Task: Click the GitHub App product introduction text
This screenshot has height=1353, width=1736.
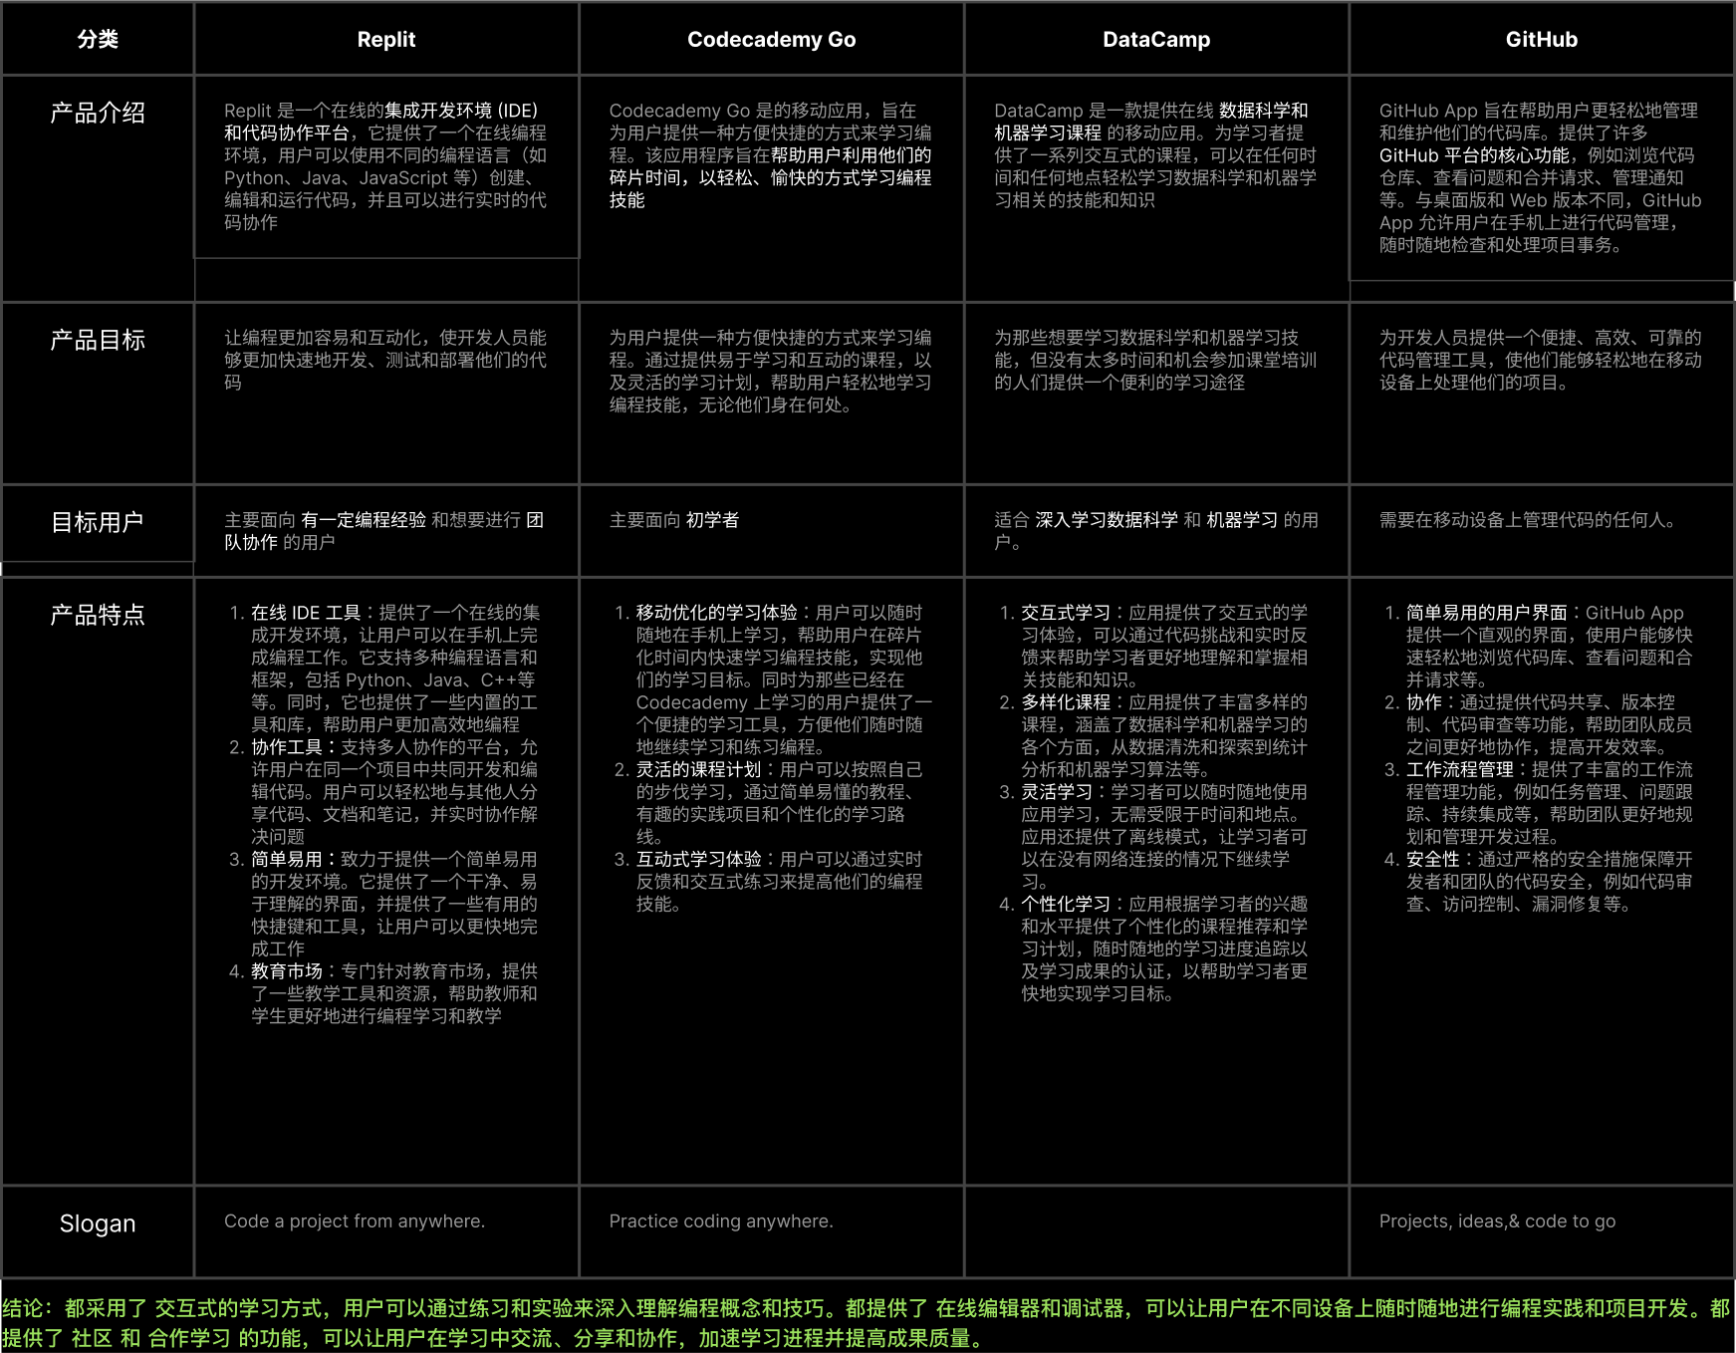Action: [1541, 177]
